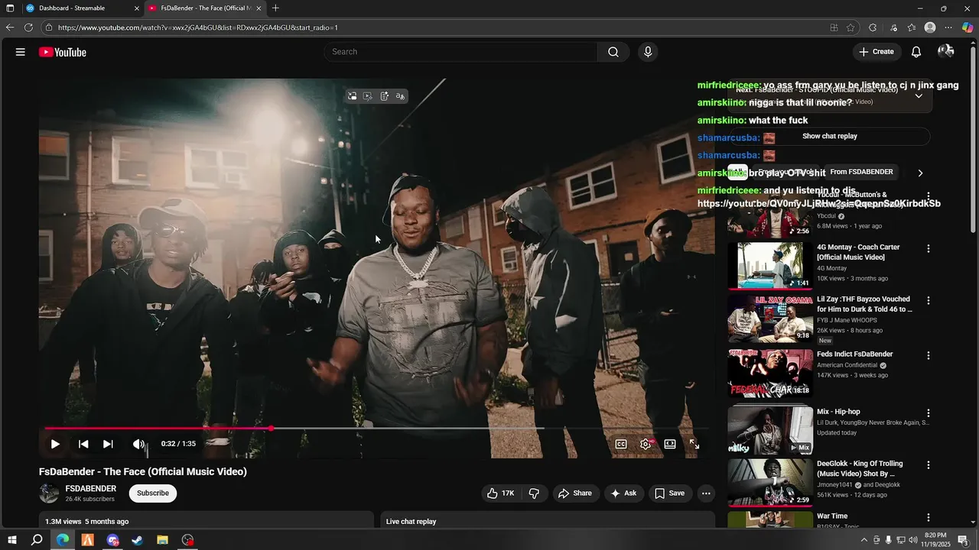
Task: Select the FsDaBender - The Face browser tab
Action: (x=205, y=8)
